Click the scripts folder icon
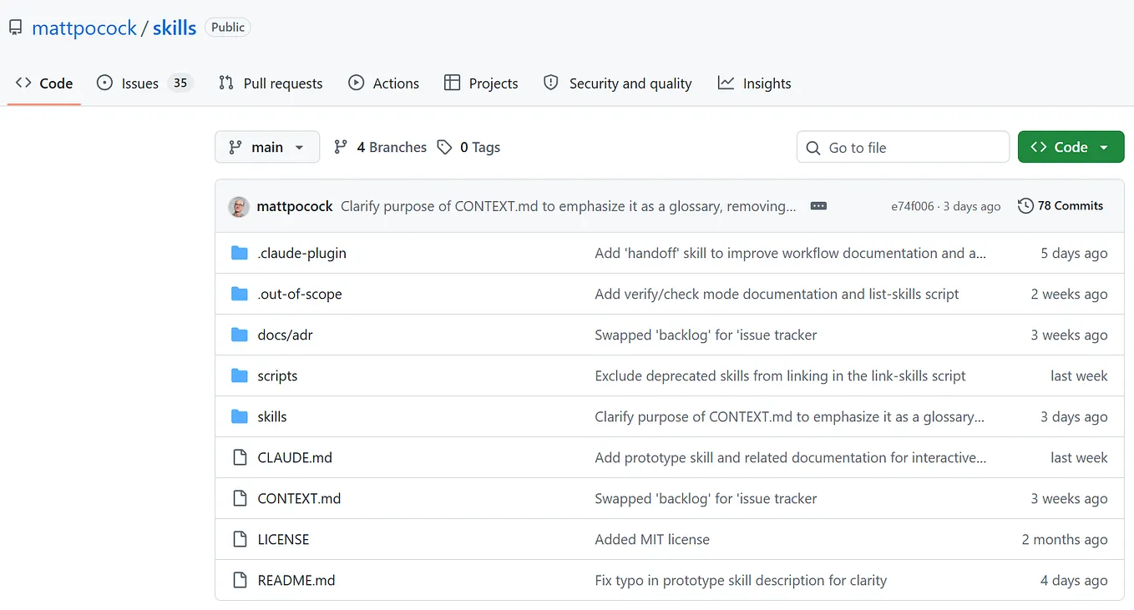This screenshot has width=1134, height=610. [240, 376]
